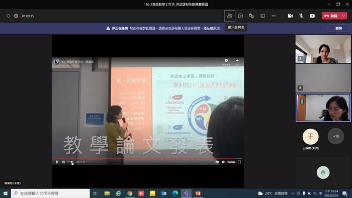The image size is (352, 198).
Task: Open the weather widget showing 24°C
Action: tap(273, 193)
